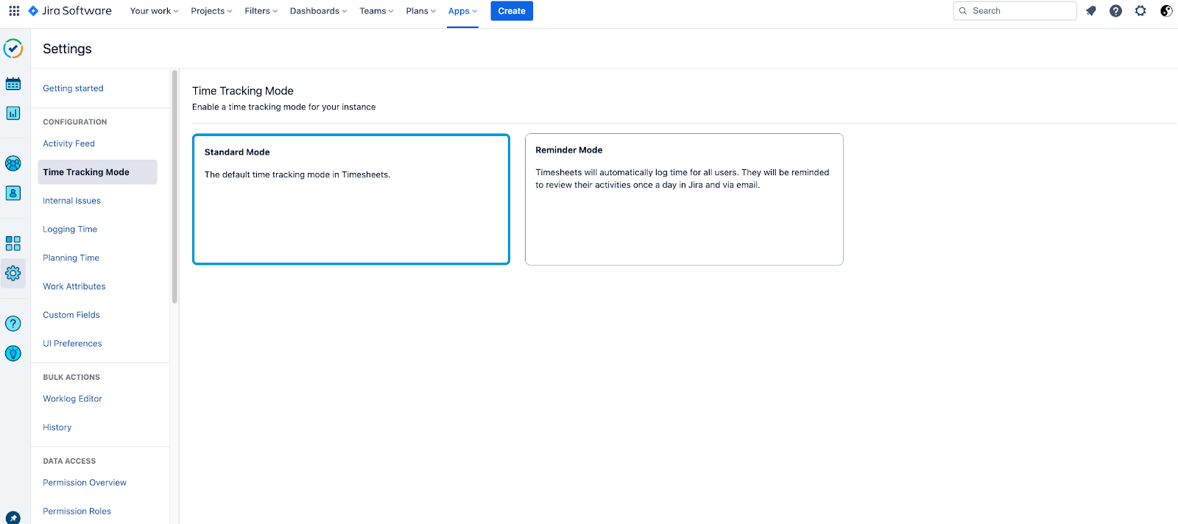This screenshot has width=1178, height=524.
Task: Open the lightbulb tips icon in sidebar
Action: point(13,353)
